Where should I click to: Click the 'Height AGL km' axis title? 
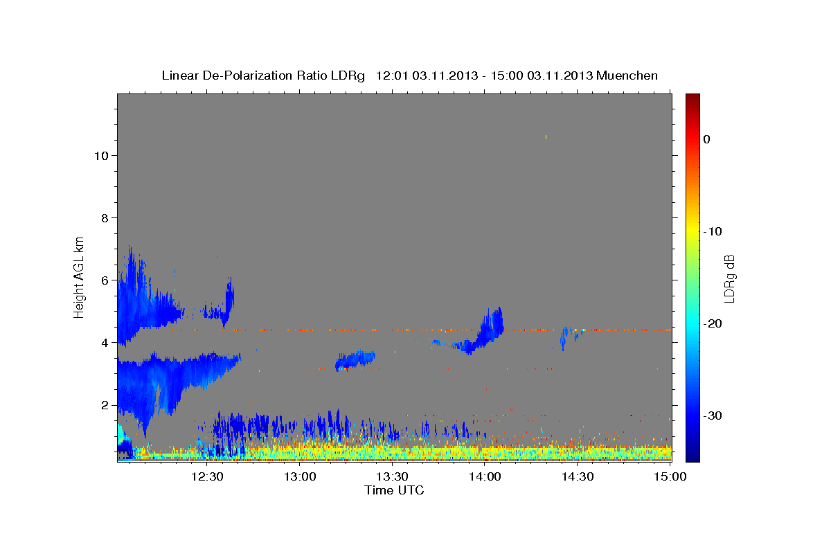(80, 277)
